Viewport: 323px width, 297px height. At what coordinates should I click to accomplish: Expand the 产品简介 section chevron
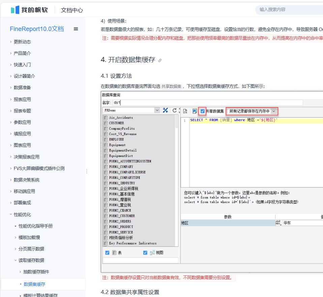coord(11,54)
